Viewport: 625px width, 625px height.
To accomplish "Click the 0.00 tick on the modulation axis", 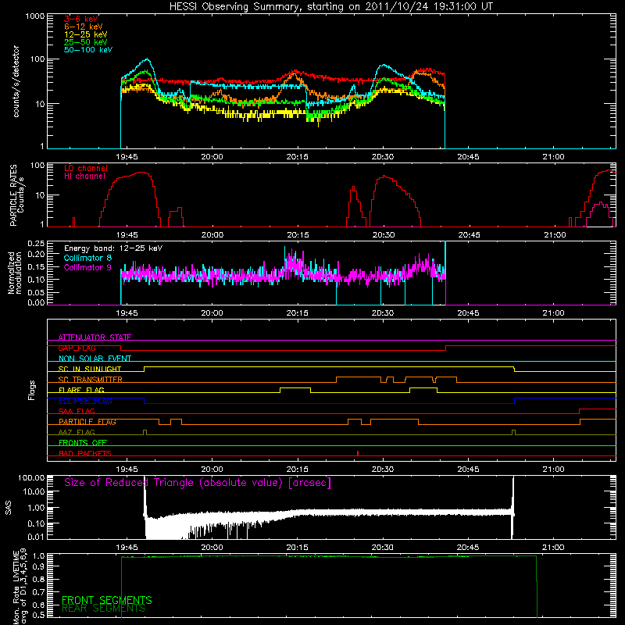I will point(36,302).
